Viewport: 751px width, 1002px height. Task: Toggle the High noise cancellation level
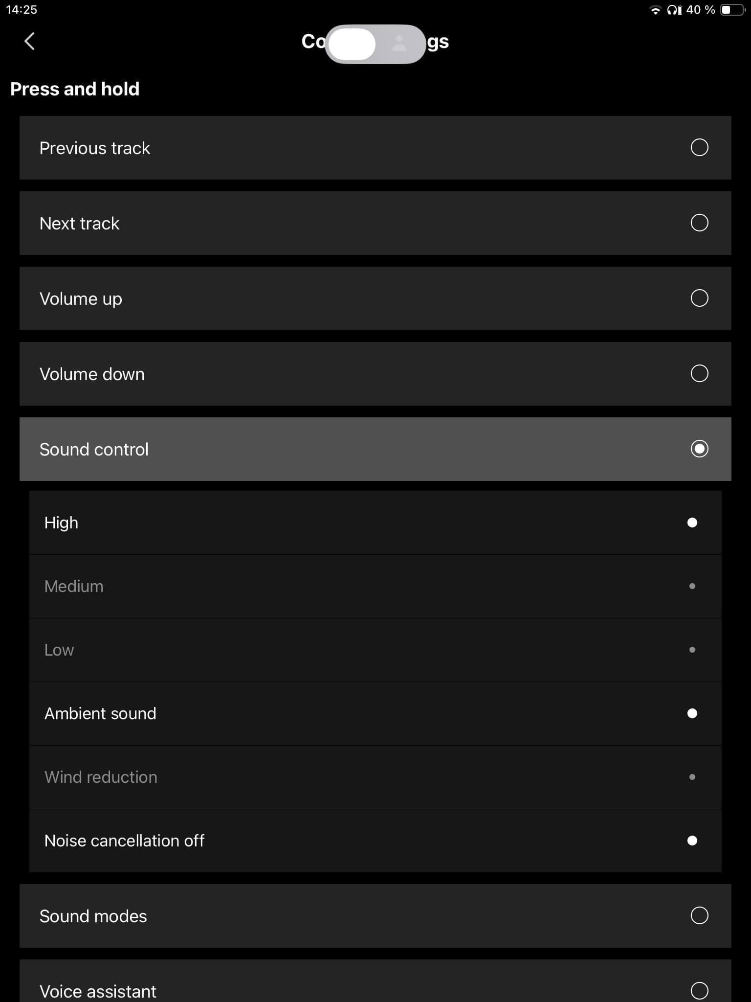[x=692, y=523]
